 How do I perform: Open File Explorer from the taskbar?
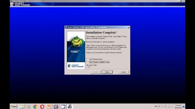coord(22,107)
